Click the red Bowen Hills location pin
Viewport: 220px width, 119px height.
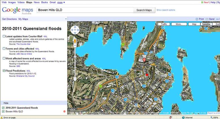[144, 60]
